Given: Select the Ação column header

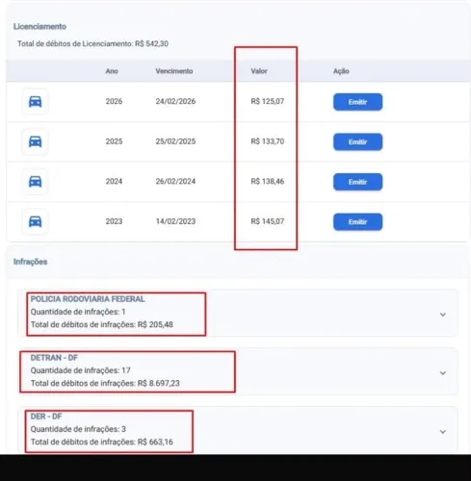Looking at the screenshot, I should (x=341, y=71).
